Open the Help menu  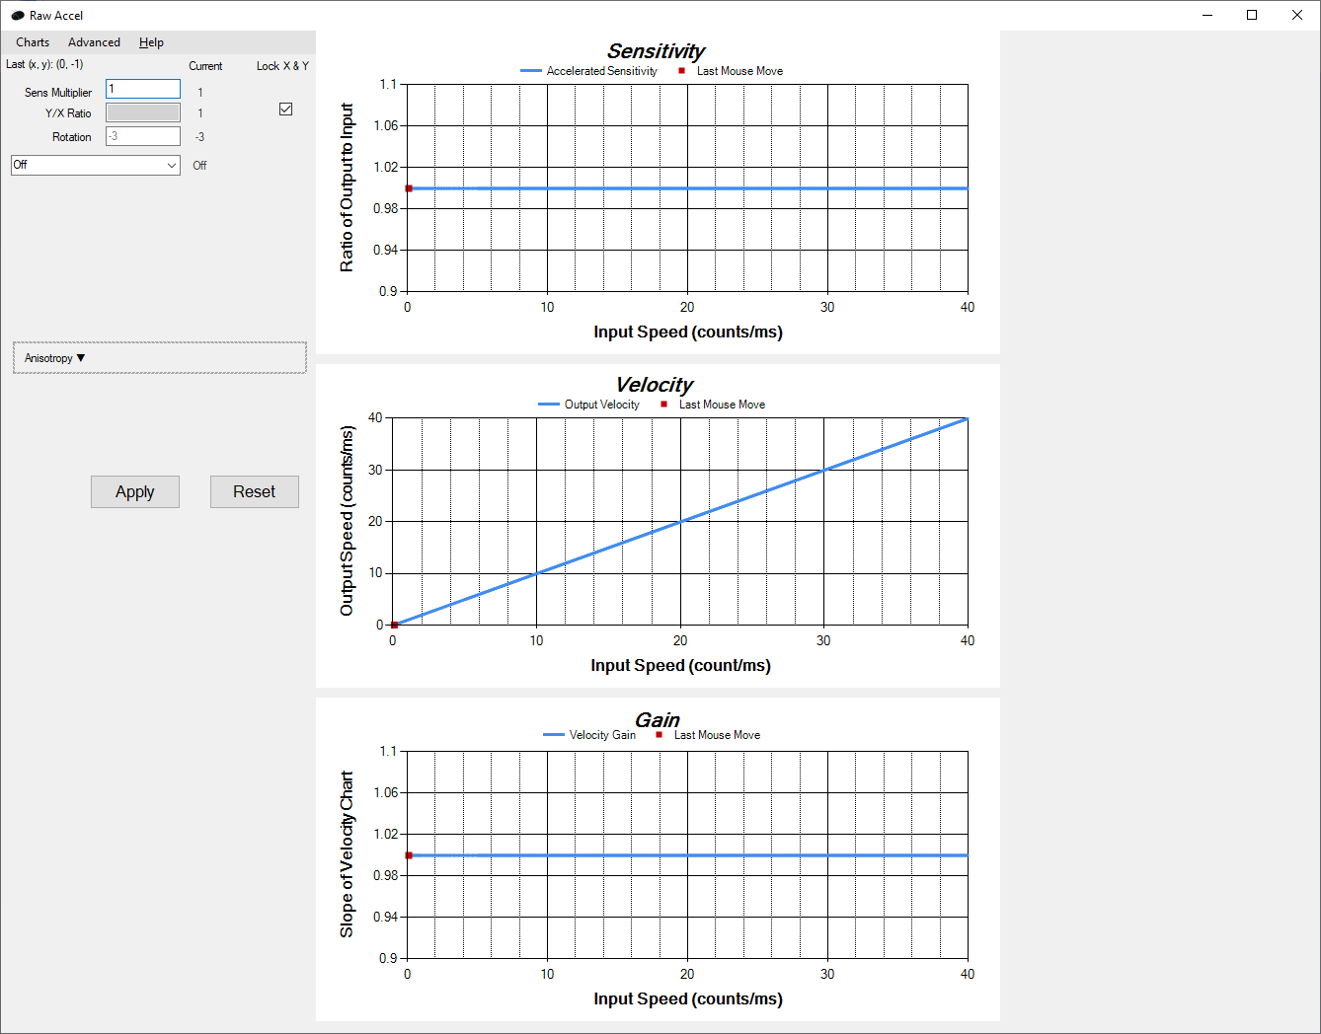click(x=151, y=42)
